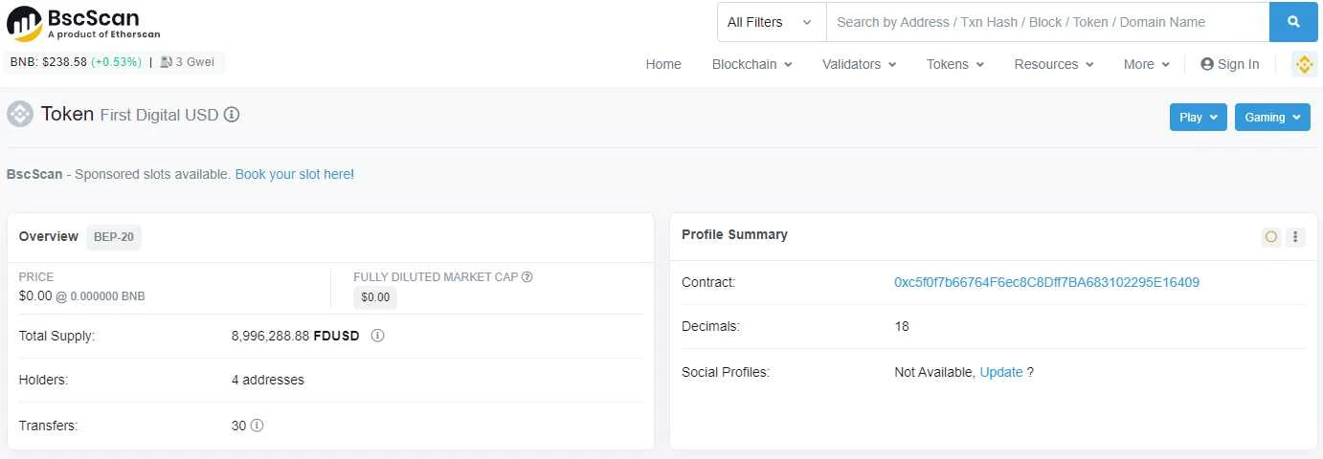
Task: Click the BNB chain icon in navbar
Action: [1304, 64]
